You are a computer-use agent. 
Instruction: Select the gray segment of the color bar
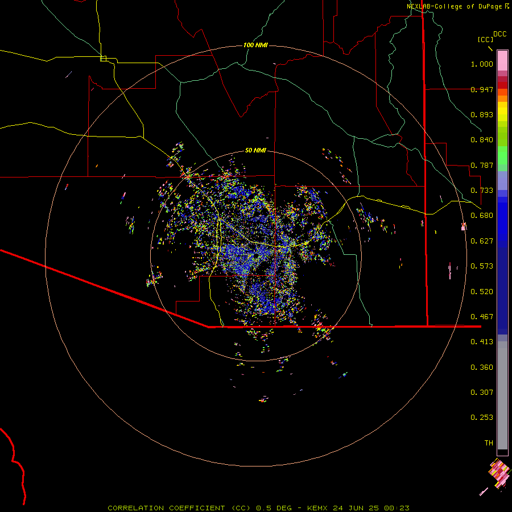click(502, 395)
